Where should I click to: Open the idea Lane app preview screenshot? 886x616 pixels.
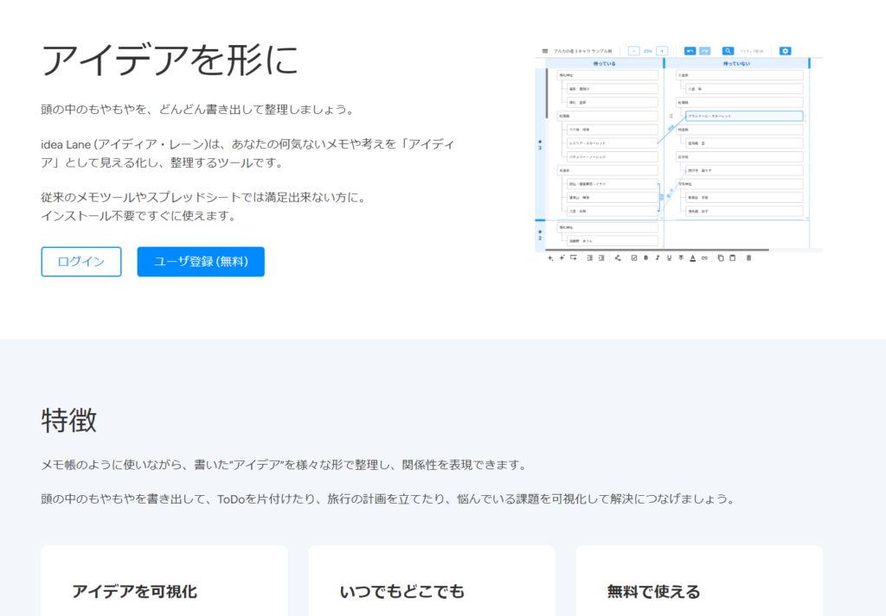[678, 154]
